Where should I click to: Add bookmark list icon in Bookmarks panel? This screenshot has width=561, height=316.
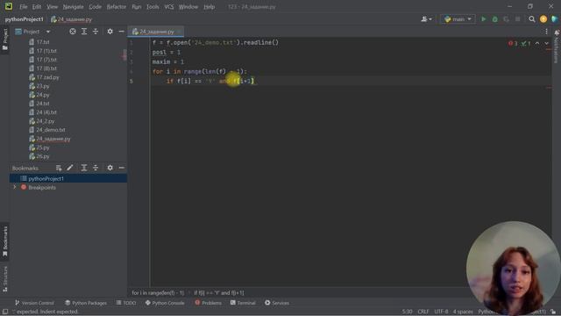[59, 168]
